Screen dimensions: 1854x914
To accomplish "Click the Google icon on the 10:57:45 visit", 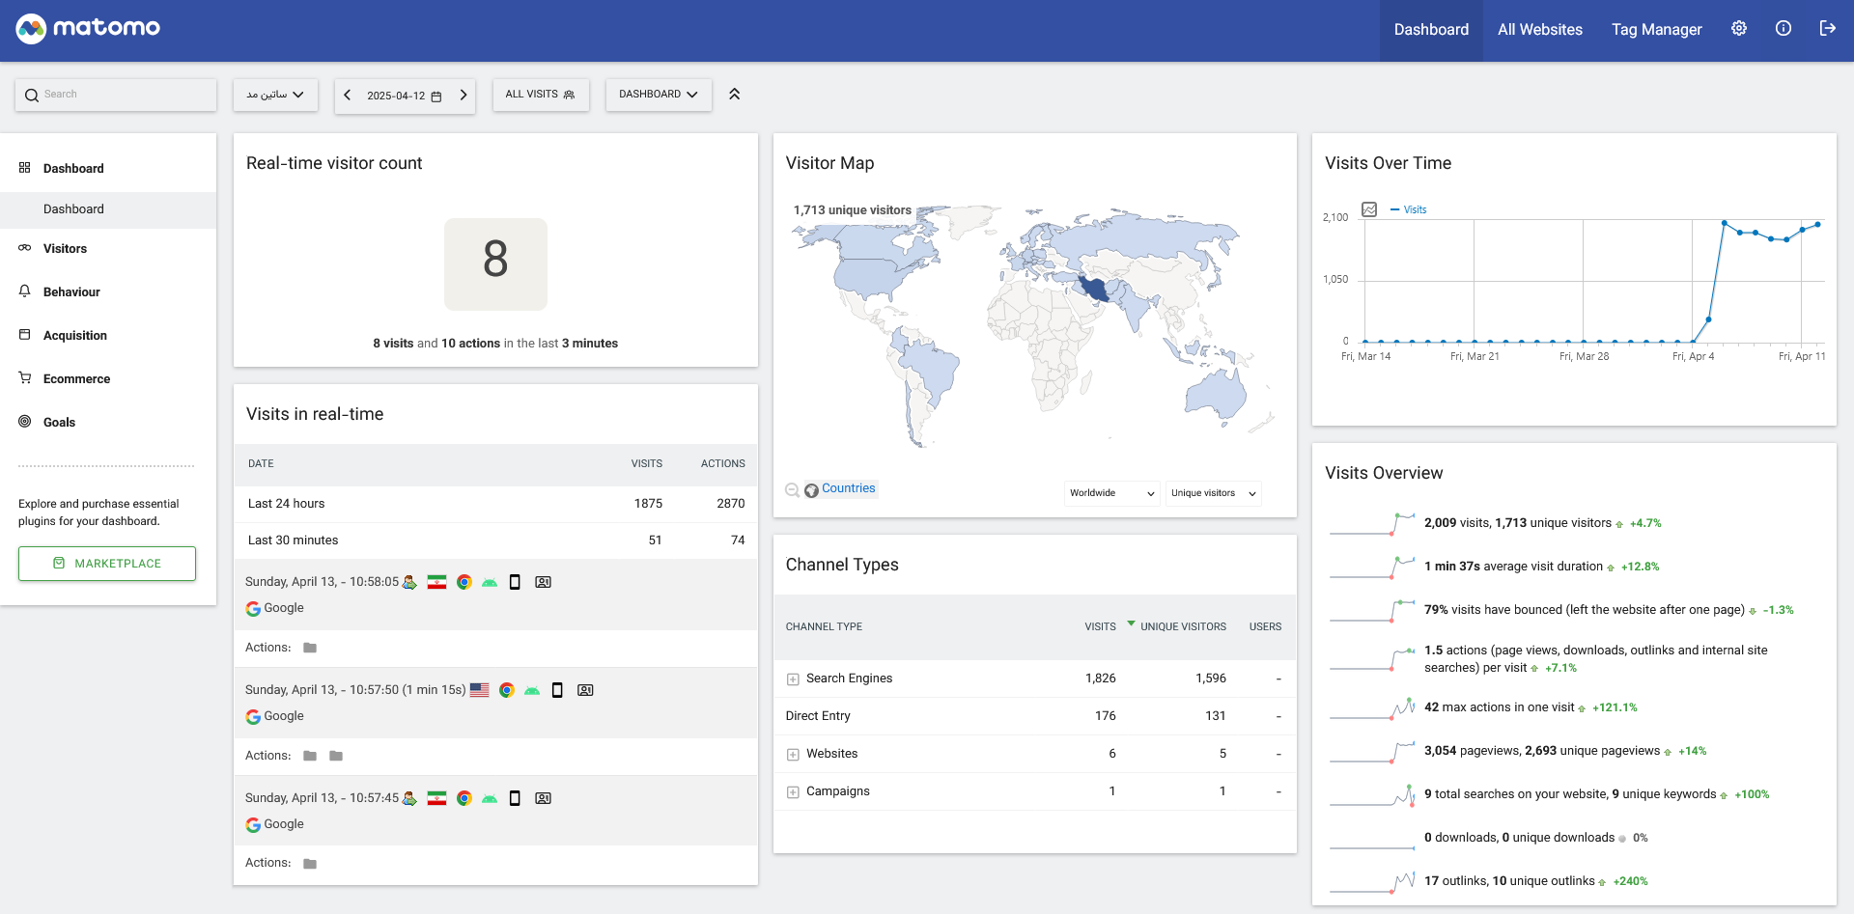I will (x=253, y=825).
